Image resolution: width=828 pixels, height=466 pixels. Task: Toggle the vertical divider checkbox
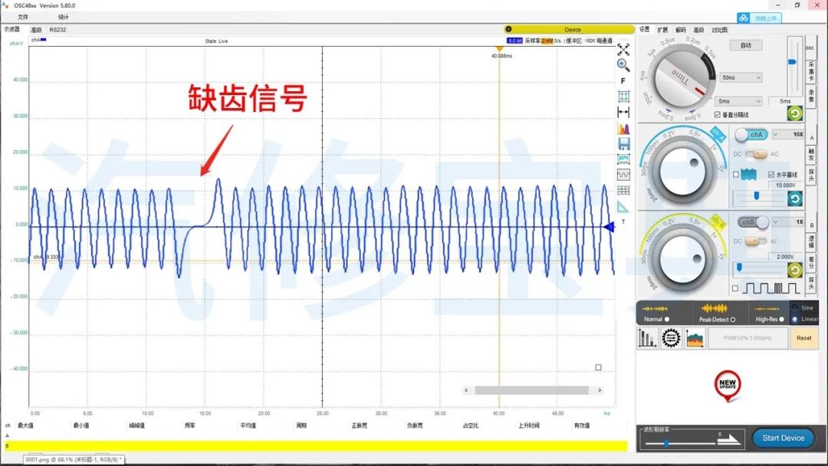717,114
